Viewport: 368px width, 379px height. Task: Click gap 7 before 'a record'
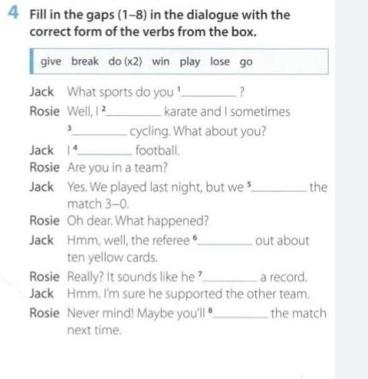[x=231, y=278]
